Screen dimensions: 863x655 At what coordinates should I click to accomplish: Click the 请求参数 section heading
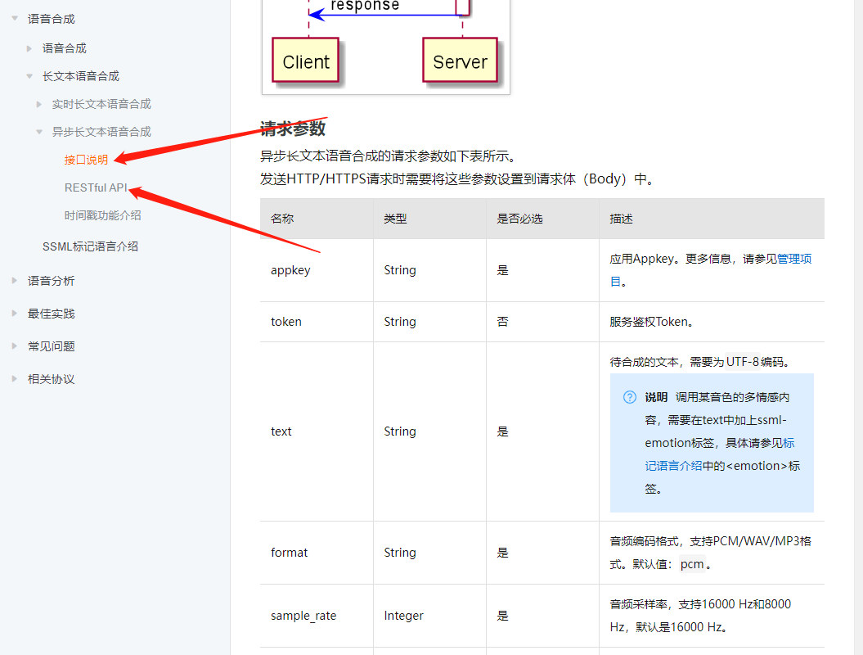pyautogui.click(x=293, y=129)
